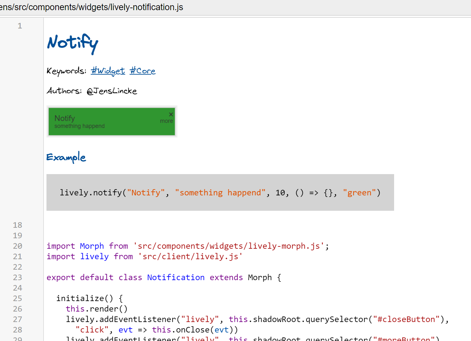The image size is (471, 341).
Task: Click 'something happend' text inside the notification
Action: coord(80,126)
